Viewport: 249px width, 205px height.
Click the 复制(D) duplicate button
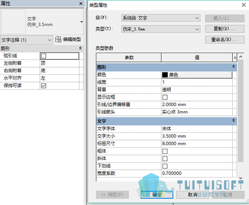coord(225,29)
